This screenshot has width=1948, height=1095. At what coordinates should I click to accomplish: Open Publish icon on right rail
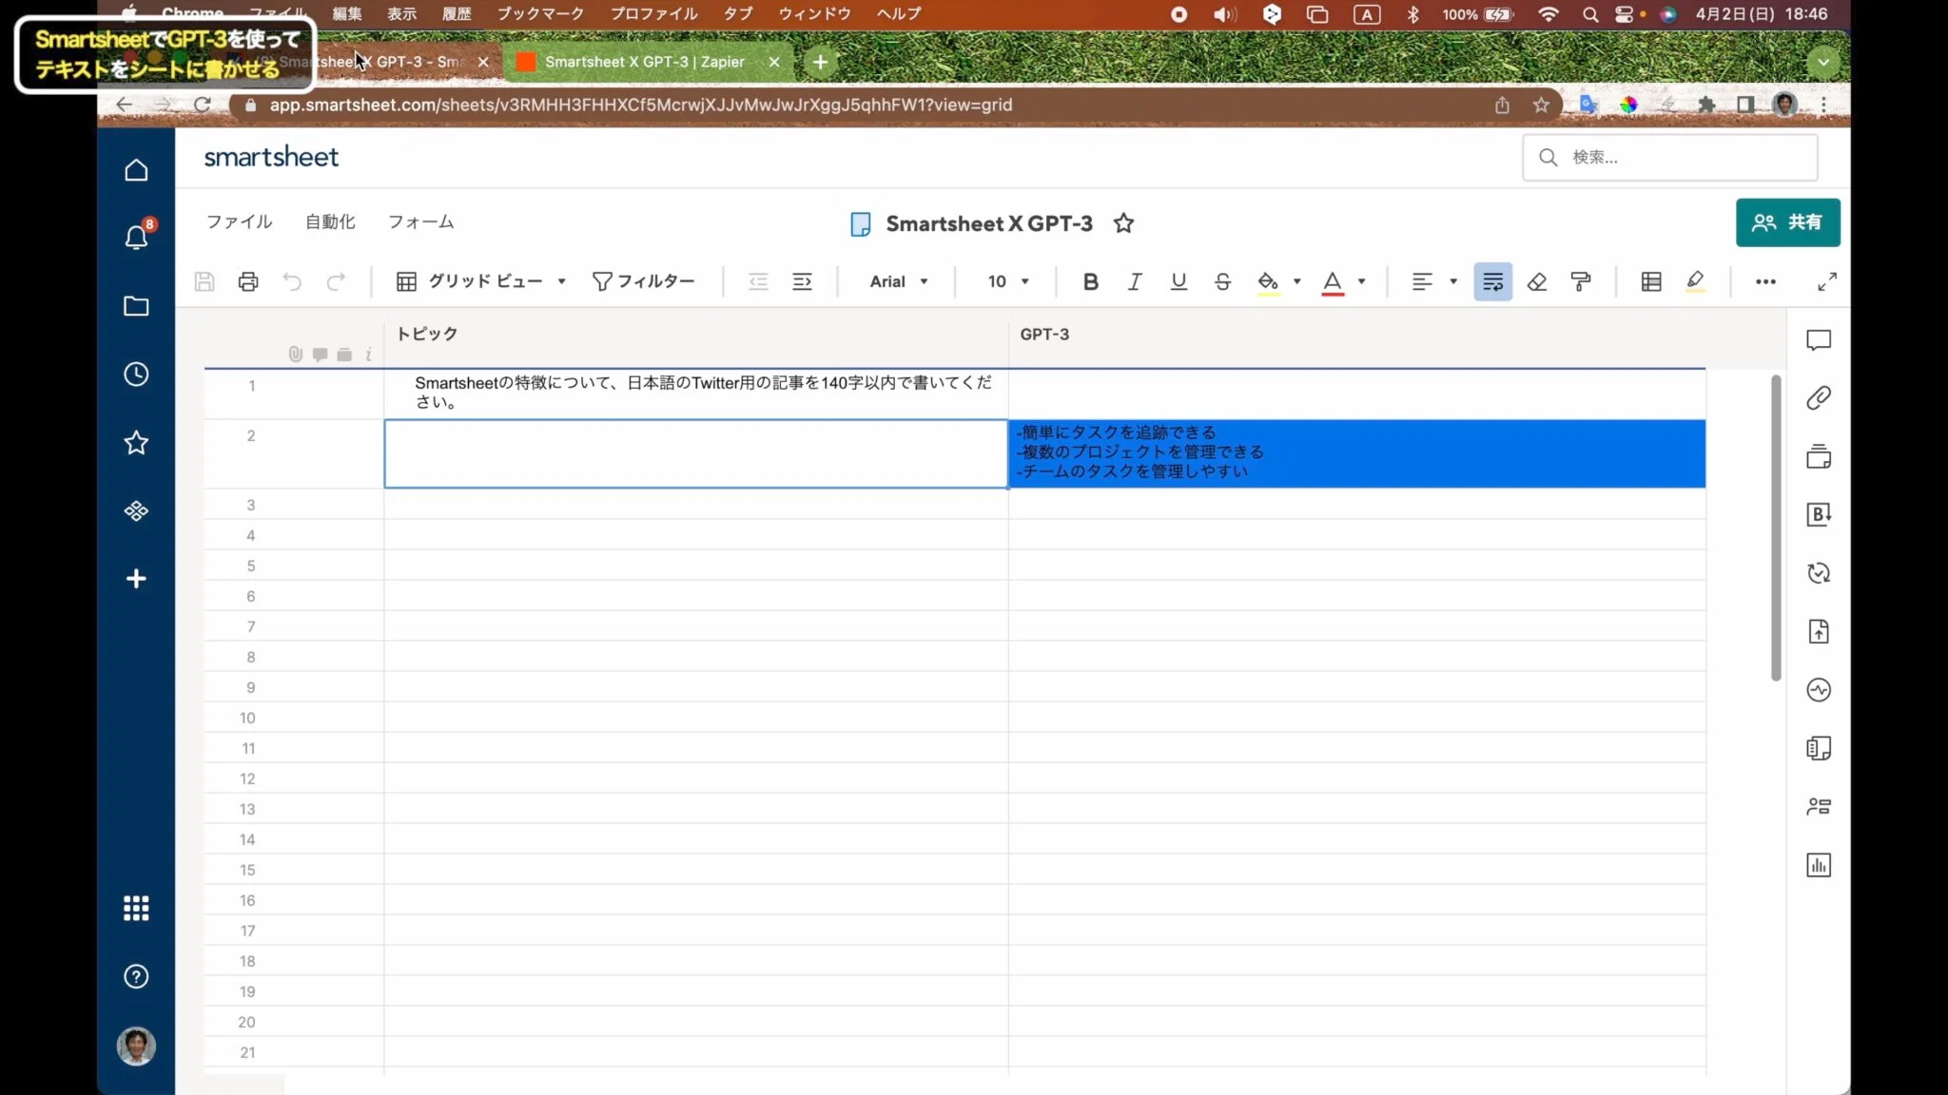[x=1819, y=631]
